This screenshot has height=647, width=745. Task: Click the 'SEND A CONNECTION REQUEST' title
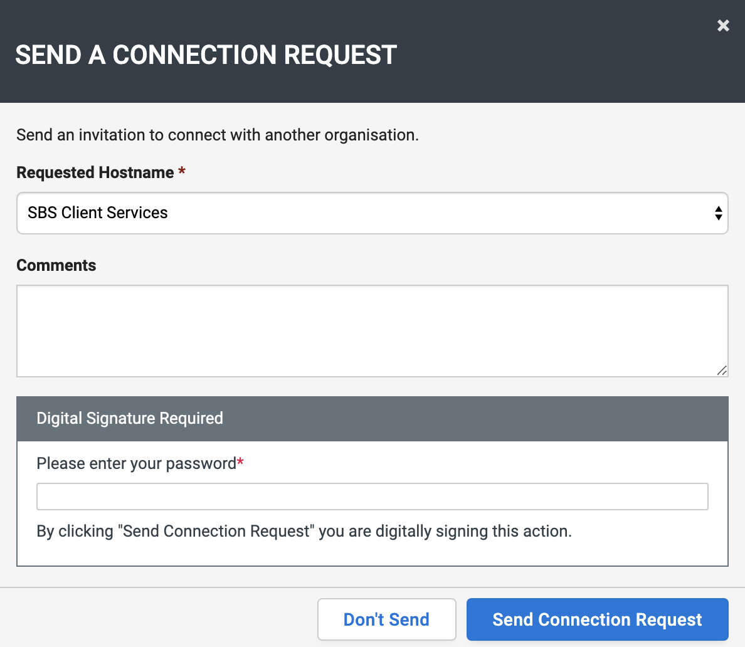[206, 55]
